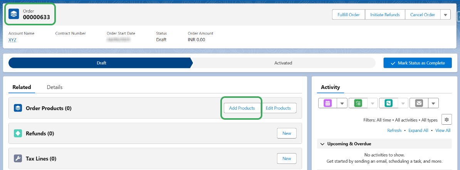Click the Add Products button

pos(242,108)
